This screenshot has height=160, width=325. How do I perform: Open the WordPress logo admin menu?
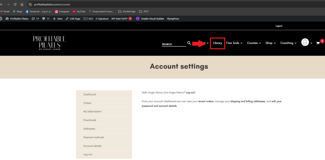pos(2,19)
